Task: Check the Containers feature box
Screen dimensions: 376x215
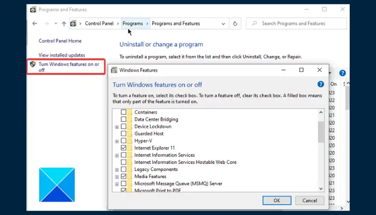Action: tap(124, 112)
